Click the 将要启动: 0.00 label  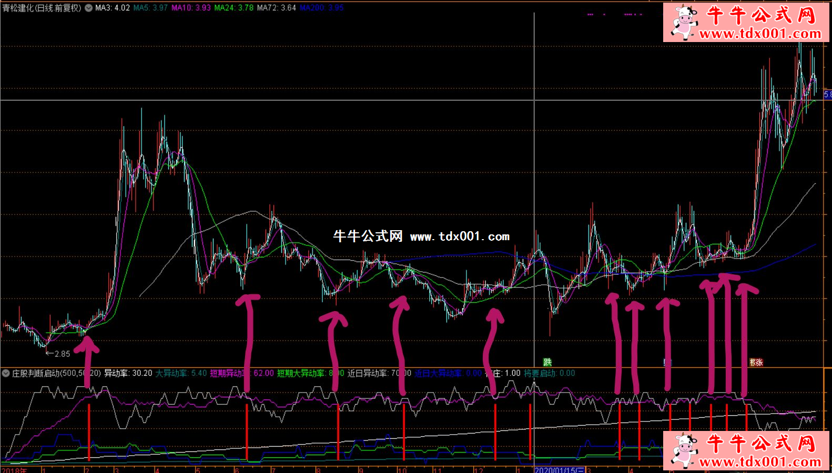tap(549, 373)
